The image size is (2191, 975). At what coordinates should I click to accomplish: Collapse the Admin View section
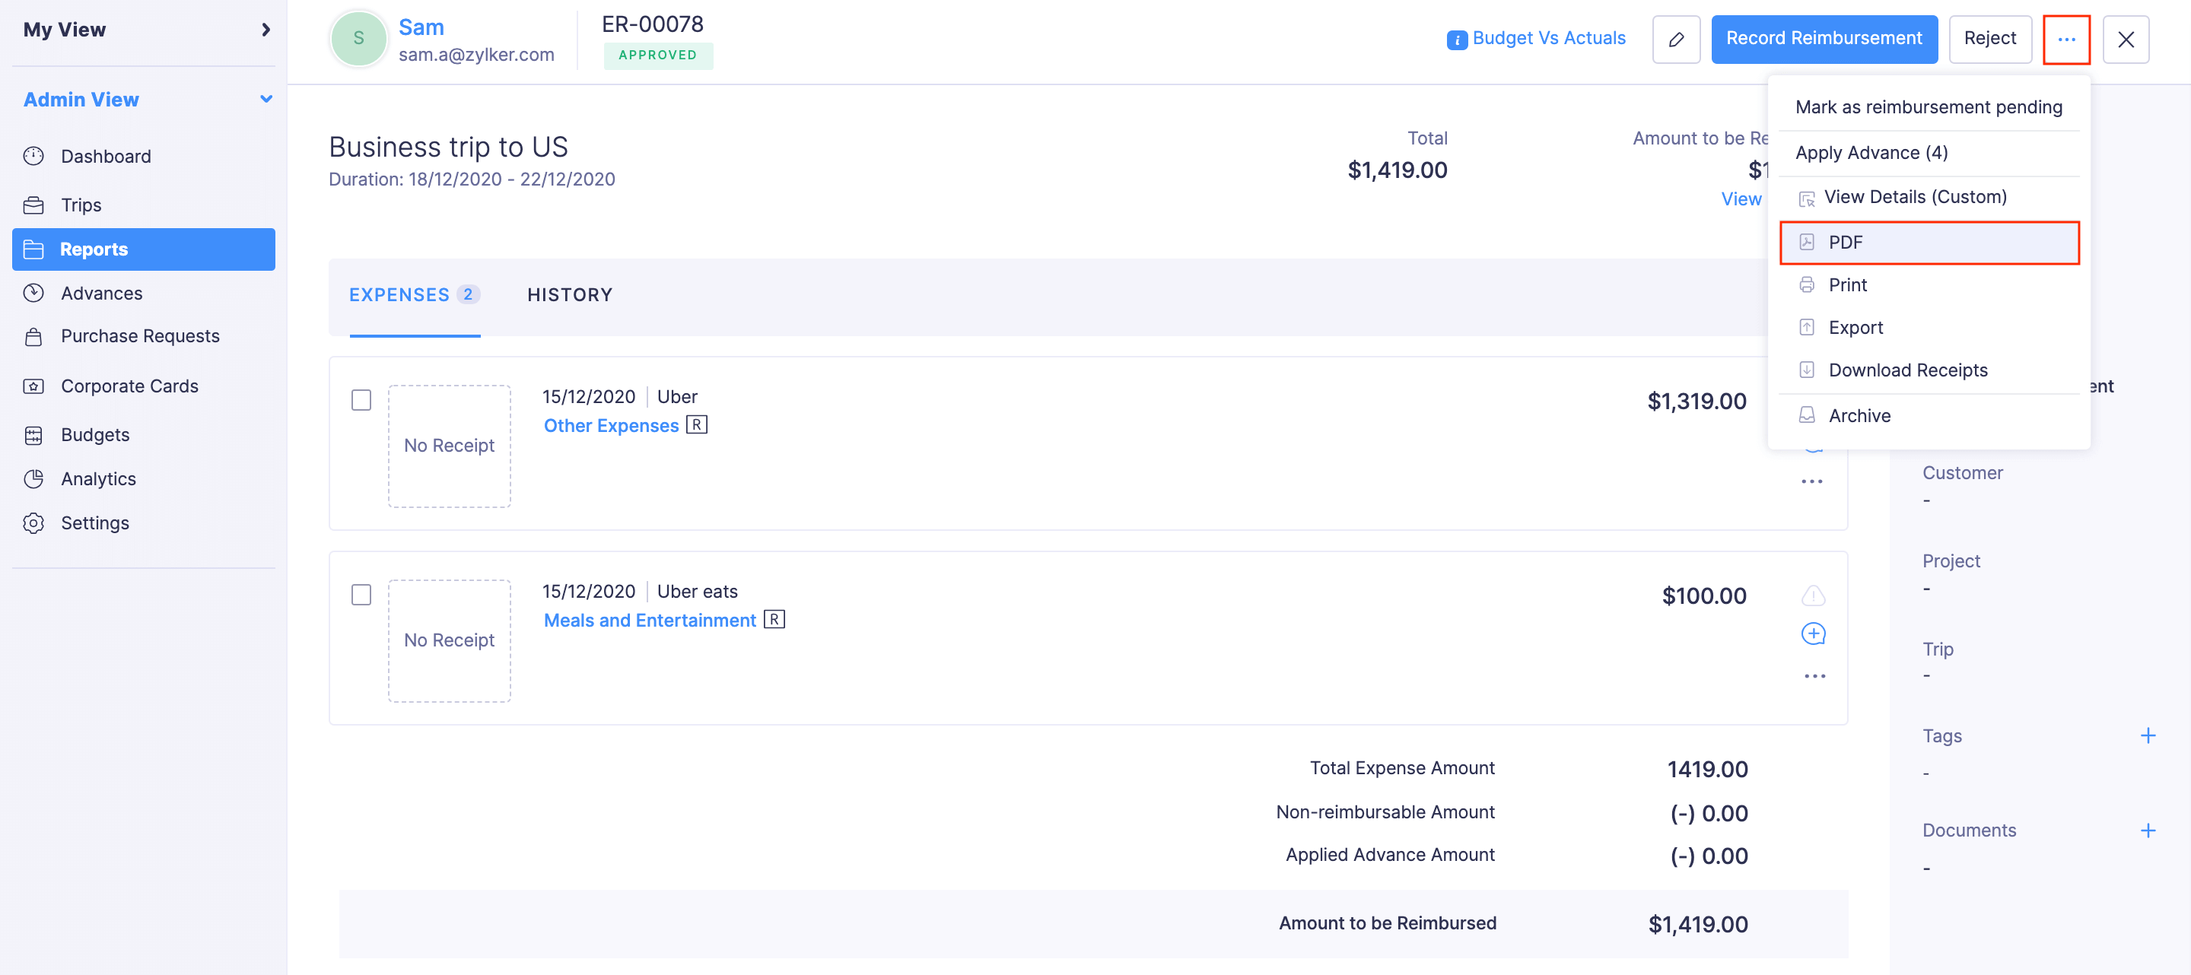(x=266, y=99)
